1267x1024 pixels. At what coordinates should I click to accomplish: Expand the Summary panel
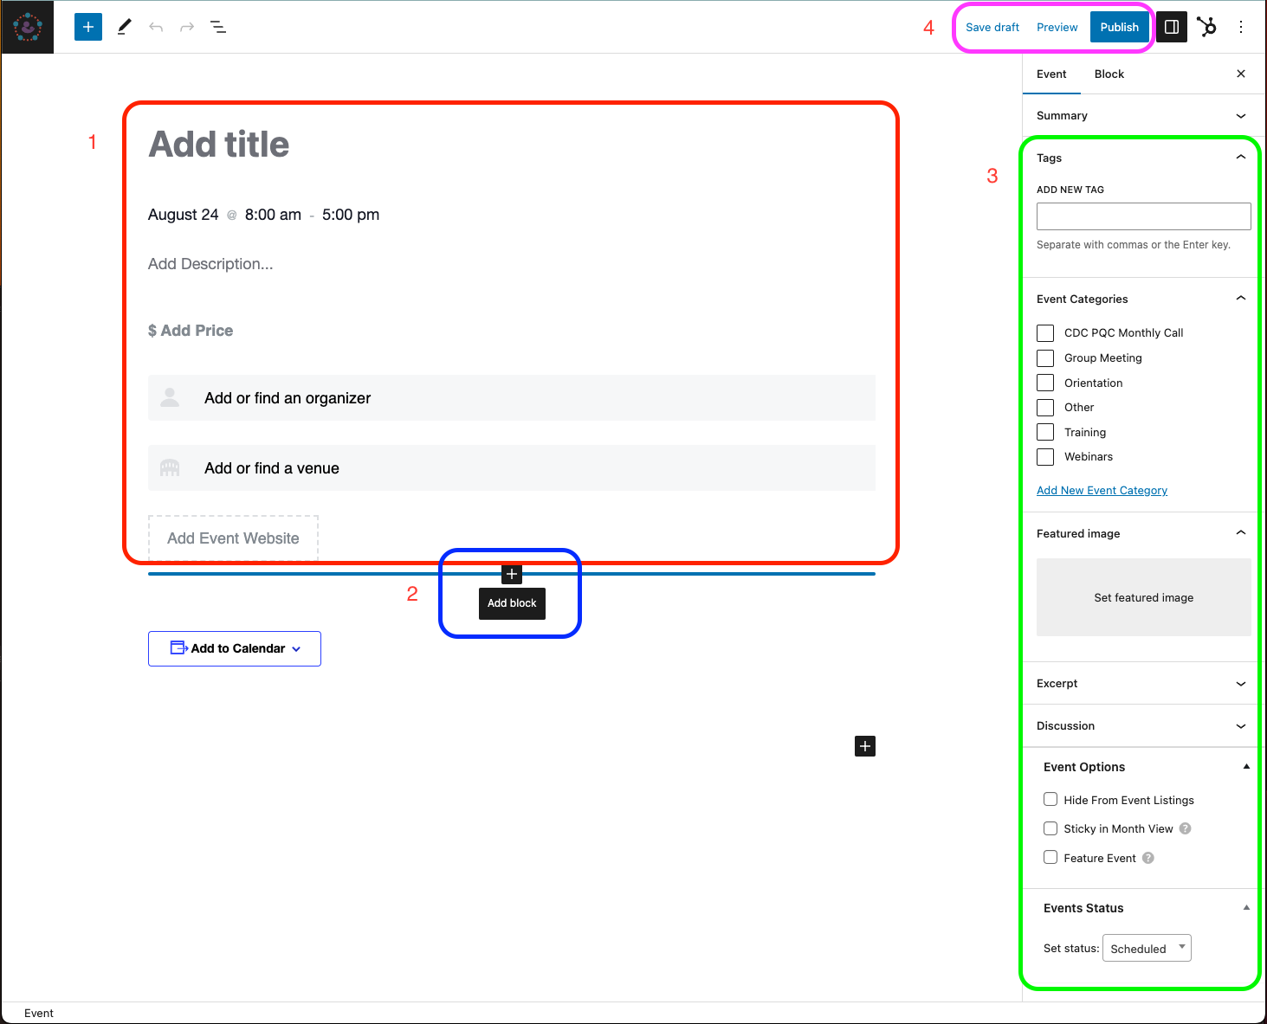coord(1141,116)
